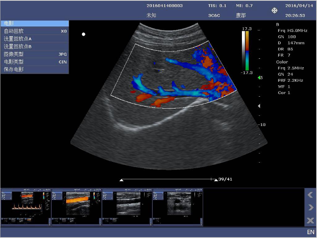Viewport: 317px width, 238px height.
Task: Click the time 20:26:53
Action: [x=295, y=15]
